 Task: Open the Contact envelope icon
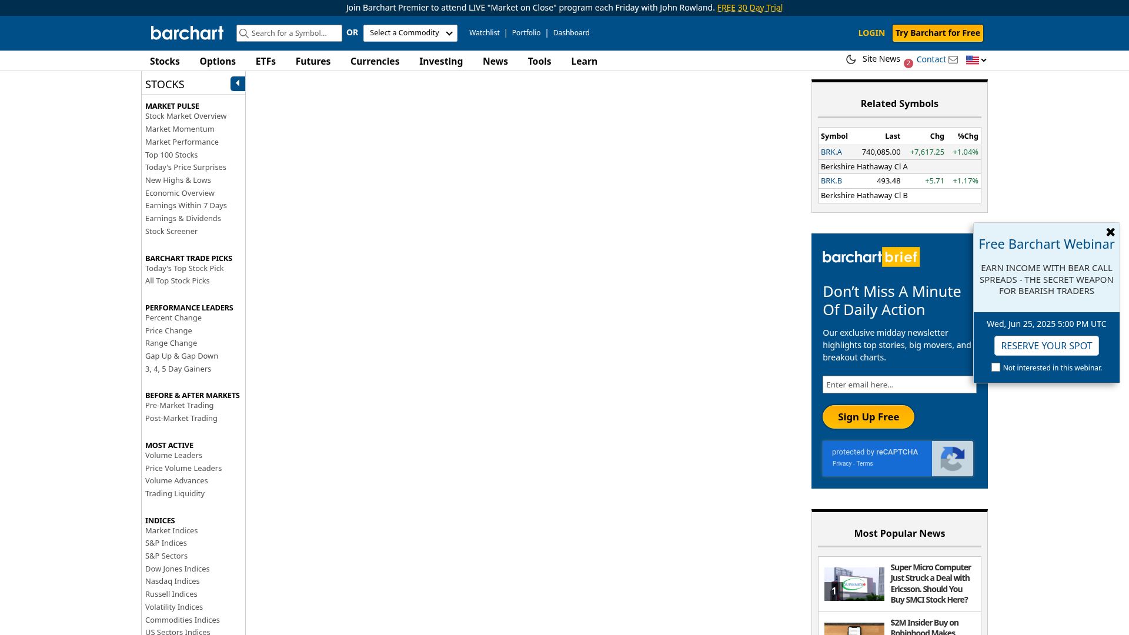953,59
